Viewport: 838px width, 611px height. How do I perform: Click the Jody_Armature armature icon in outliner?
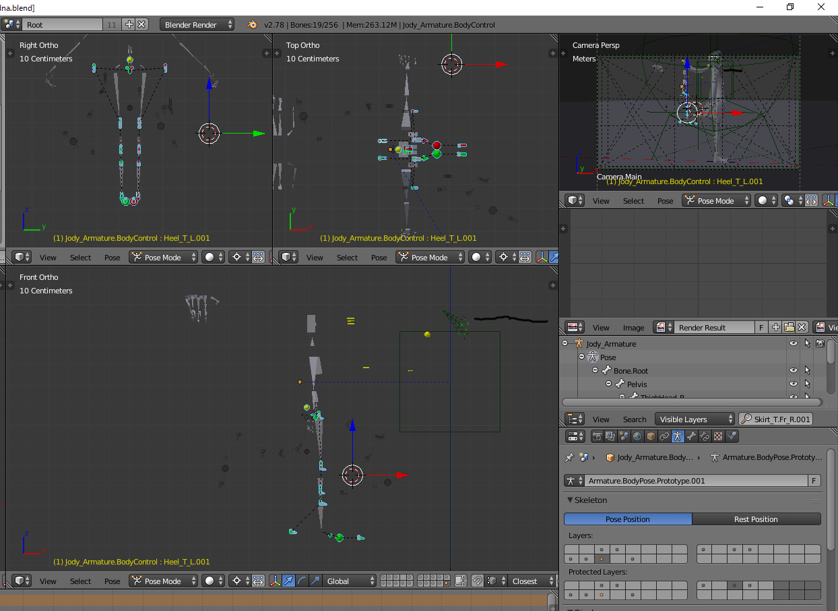pyautogui.click(x=579, y=344)
